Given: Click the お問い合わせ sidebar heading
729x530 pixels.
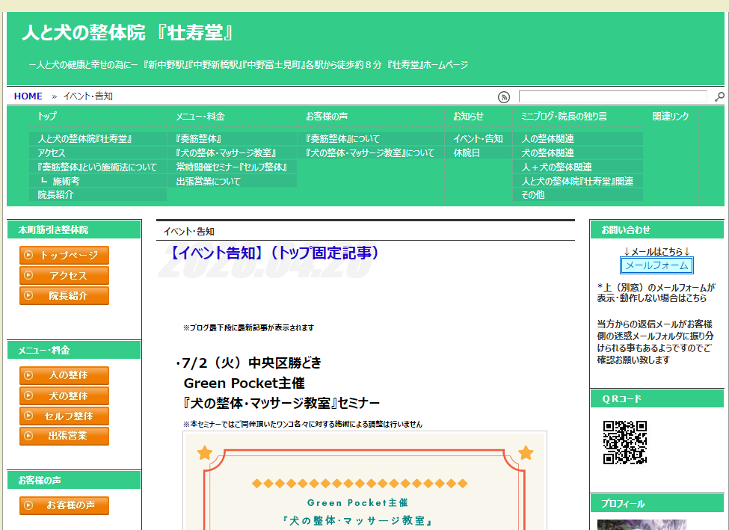Looking at the screenshot, I should (626, 229).
